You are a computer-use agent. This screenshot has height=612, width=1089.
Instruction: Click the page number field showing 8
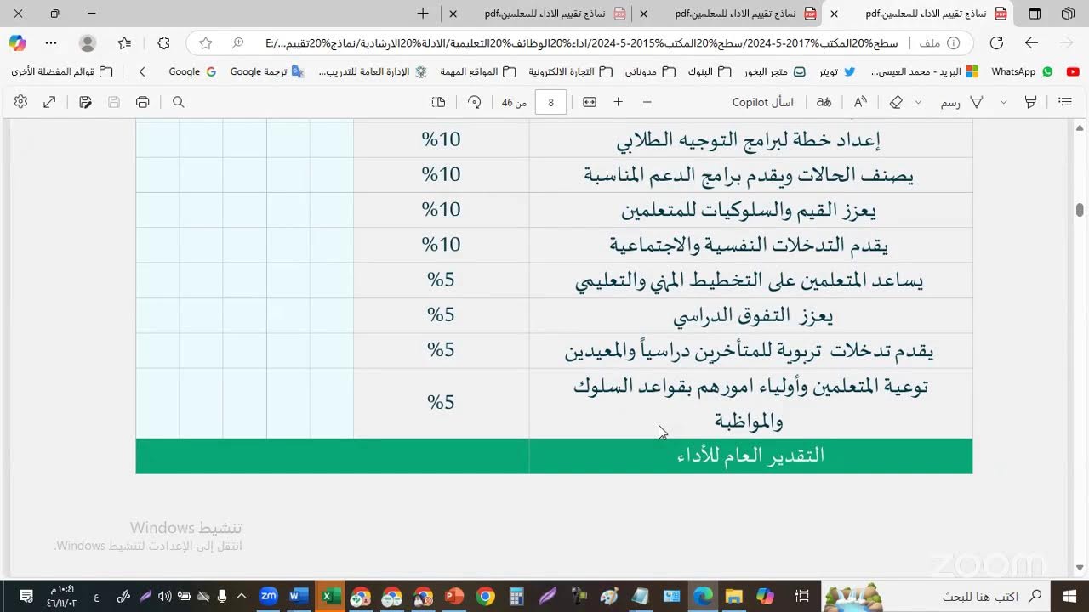[550, 102]
